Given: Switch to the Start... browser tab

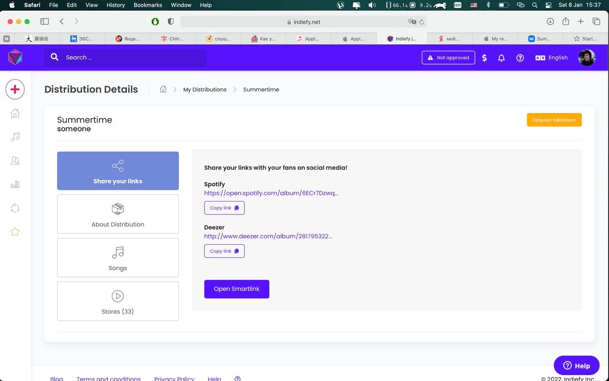Looking at the screenshot, I should tap(586, 39).
